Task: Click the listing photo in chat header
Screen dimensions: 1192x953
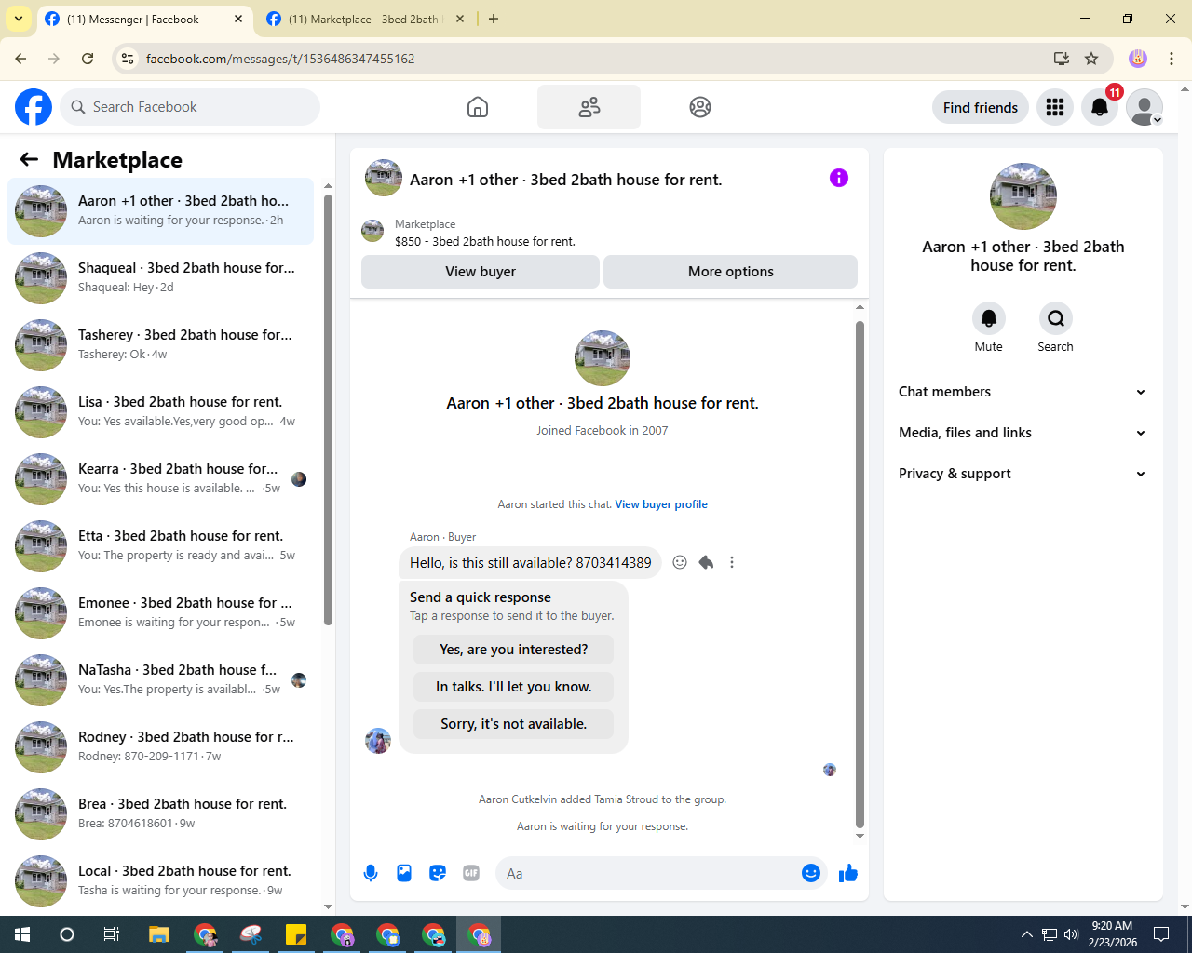Action: [384, 178]
